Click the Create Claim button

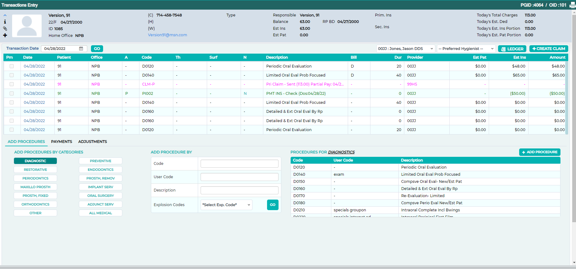coord(549,49)
